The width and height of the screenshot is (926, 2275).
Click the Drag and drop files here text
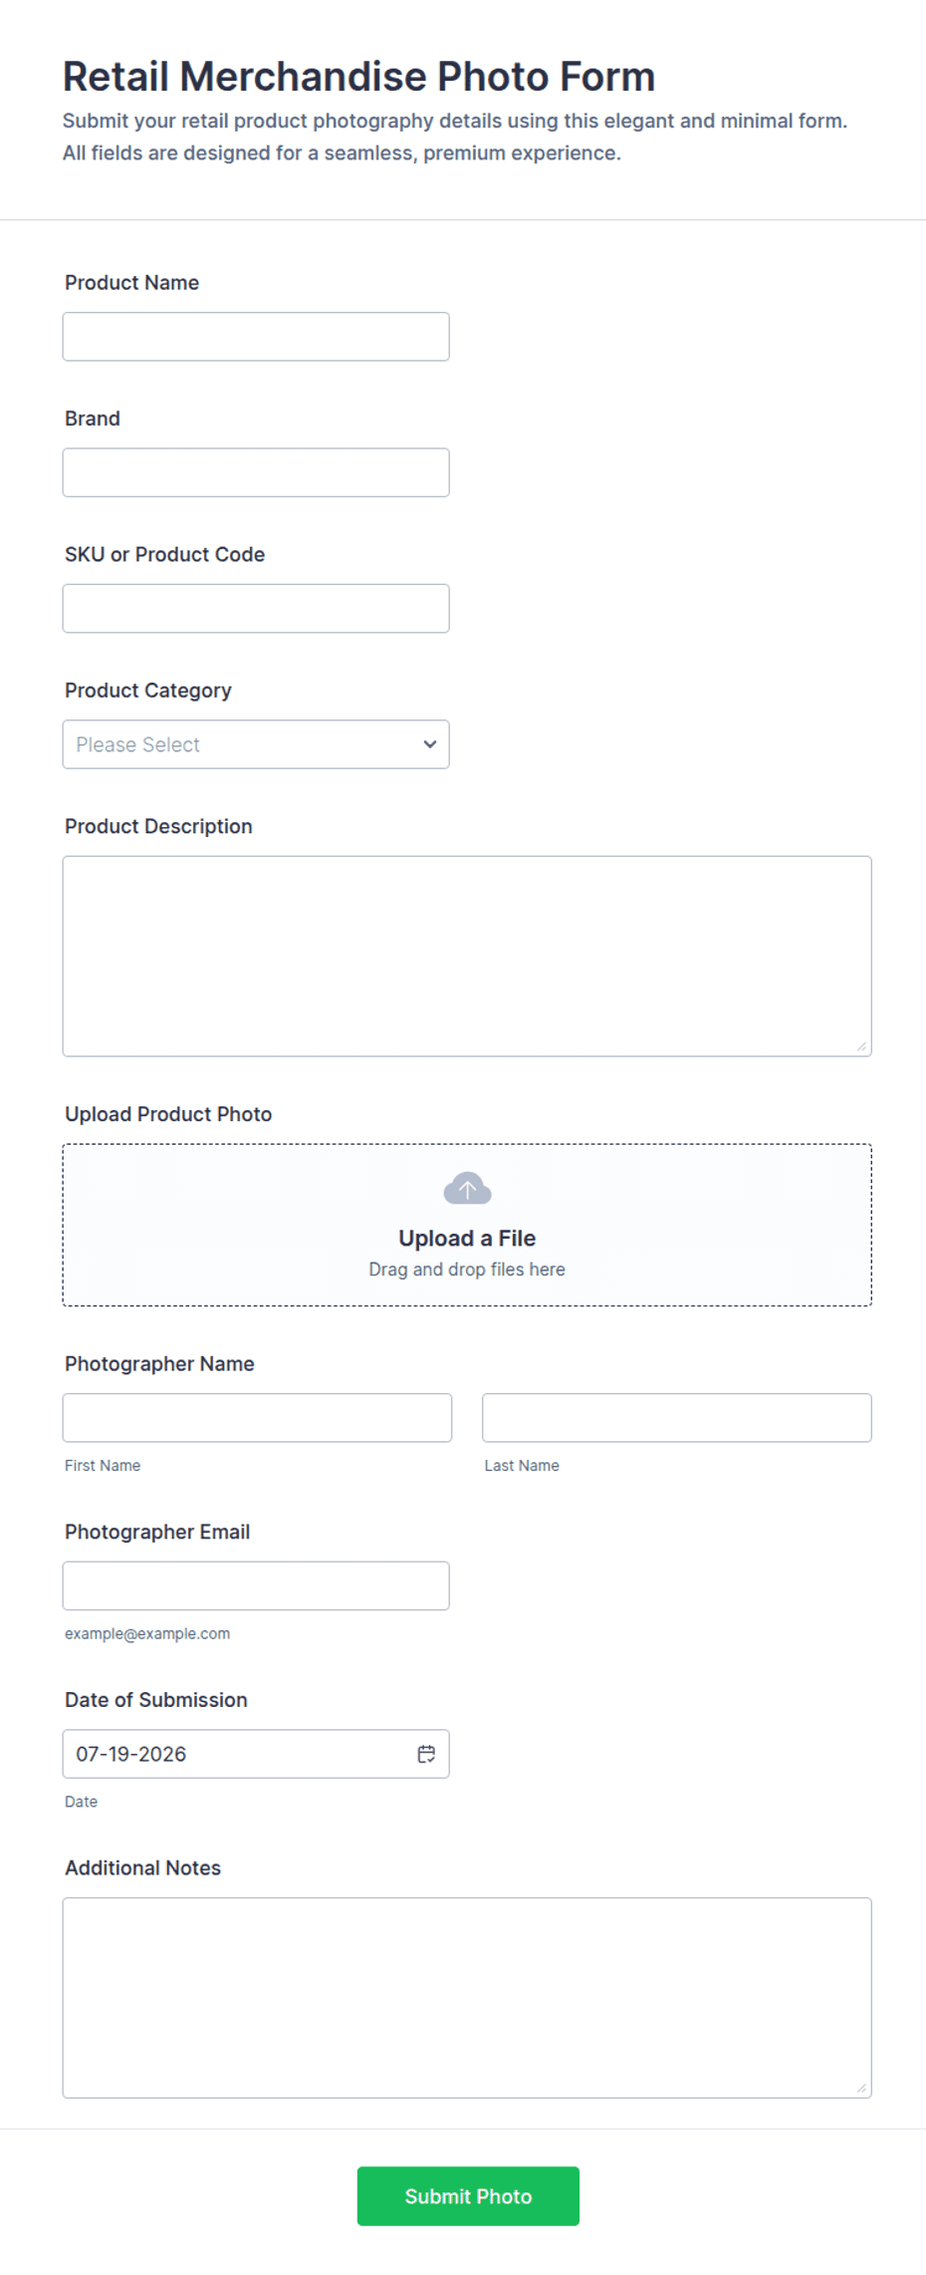click(467, 1270)
